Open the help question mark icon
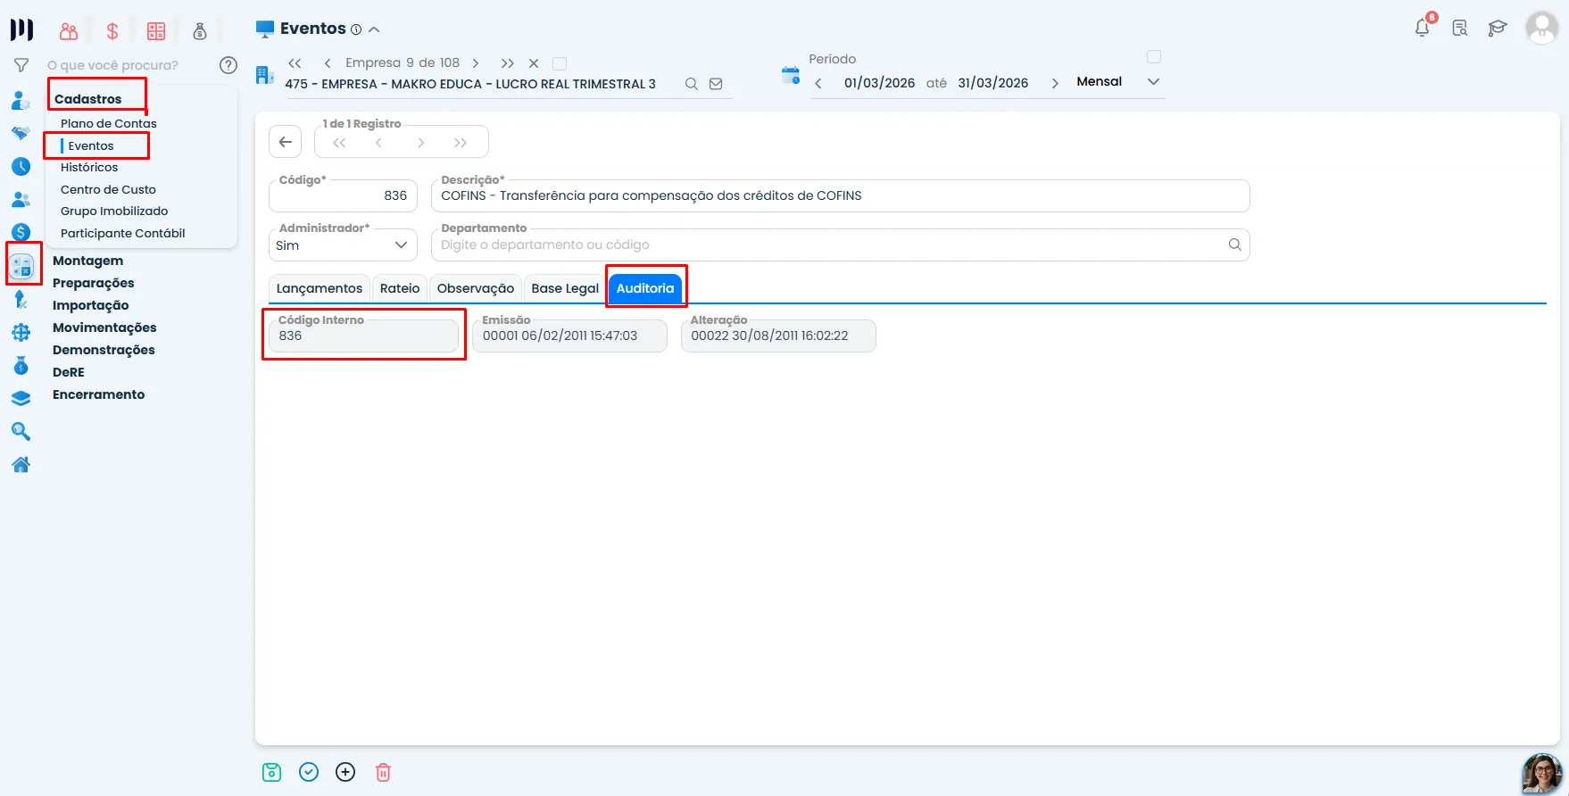This screenshot has width=1569, height=796. [x=228, y=65]
